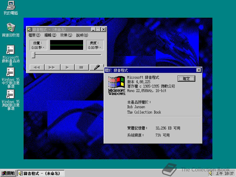Click the clock showing 上午 10:37

(x=225, y=173)
